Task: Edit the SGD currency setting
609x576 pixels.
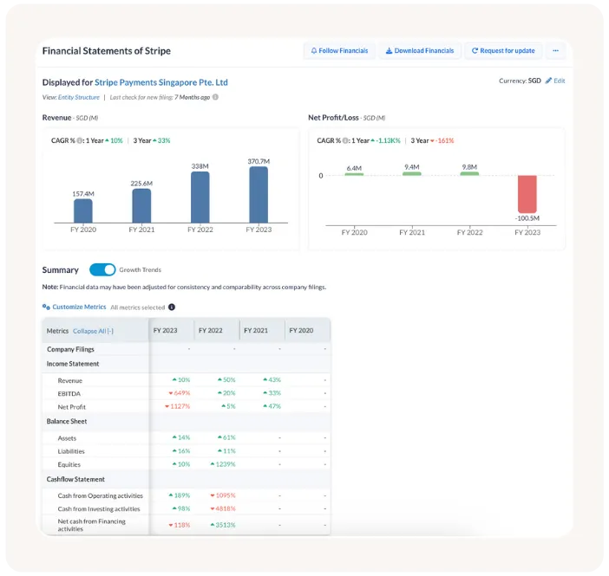Action: (x=555, y=81)
